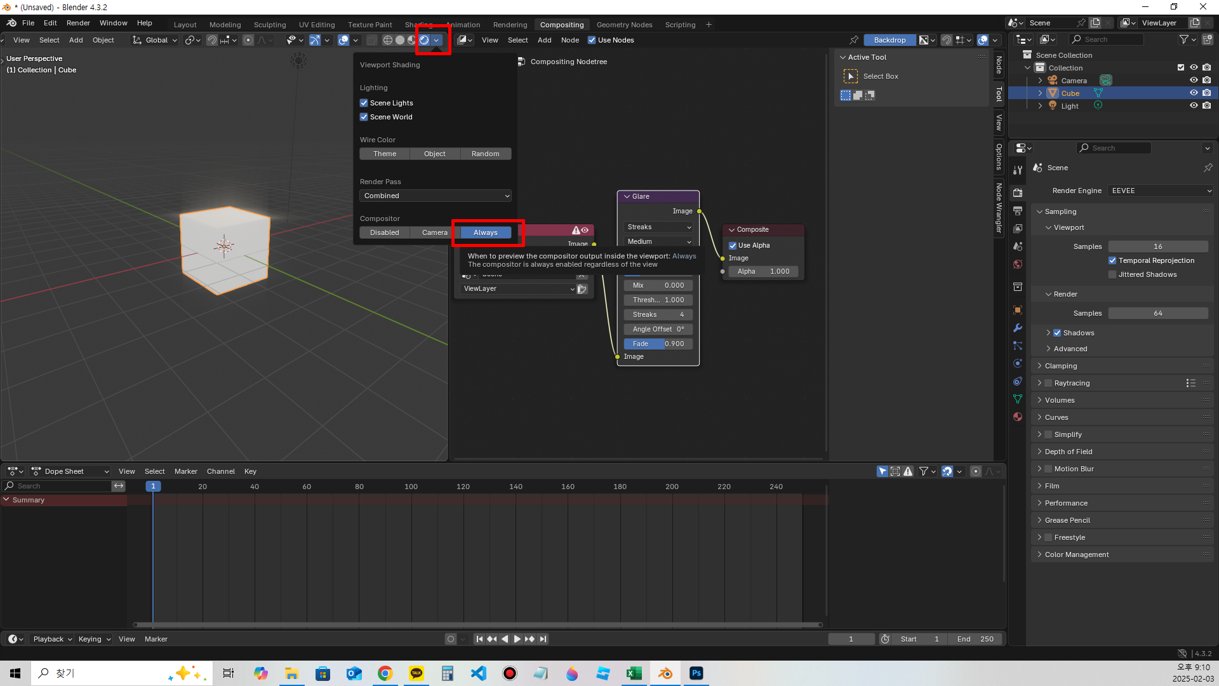This screenshot has height=686, width=1219.
Task: Toggle proportional editing in viewport header
Action: pyautogui.click(x=248, y=40)
